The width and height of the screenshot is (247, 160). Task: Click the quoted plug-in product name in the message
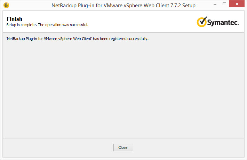49,39
